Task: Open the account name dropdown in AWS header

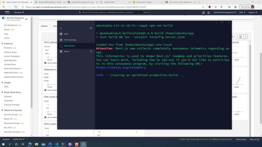Action: click(225, 12)
